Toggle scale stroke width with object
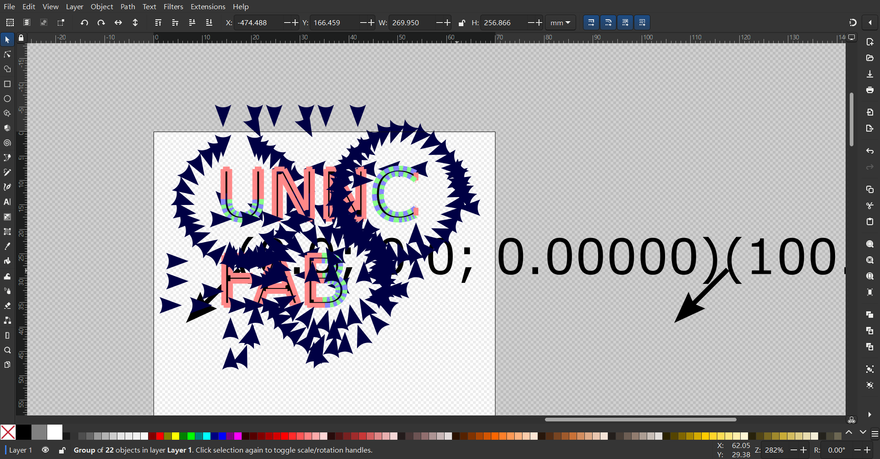The width and height of the screenshot is (880, 459). click(x=591, y=22)
